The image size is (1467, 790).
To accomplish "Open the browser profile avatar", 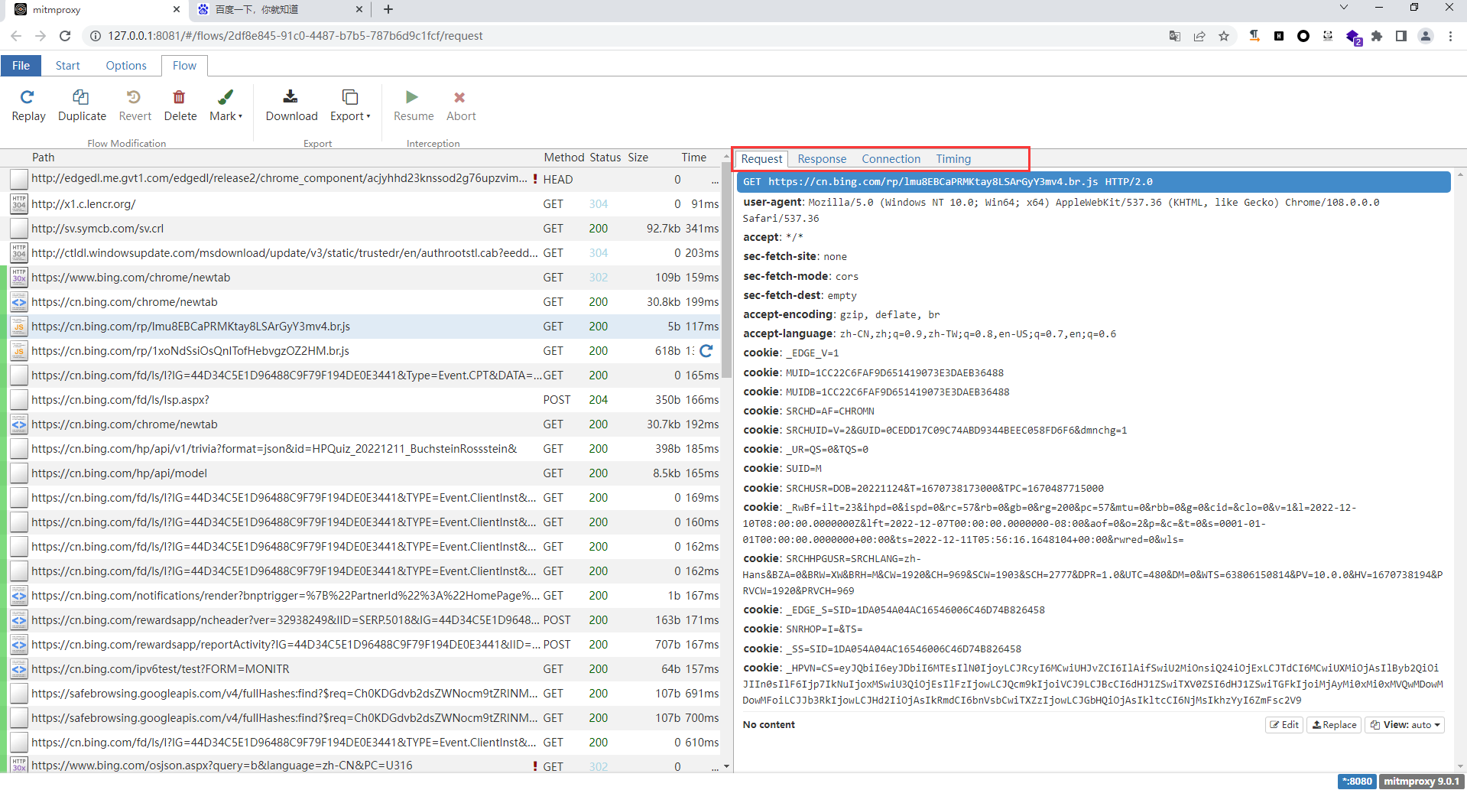I will pyautogui.click(x=1426, y=36).
